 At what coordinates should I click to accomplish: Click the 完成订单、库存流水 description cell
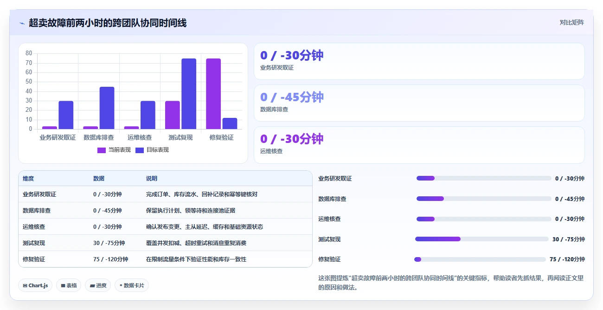click(202, 194)
